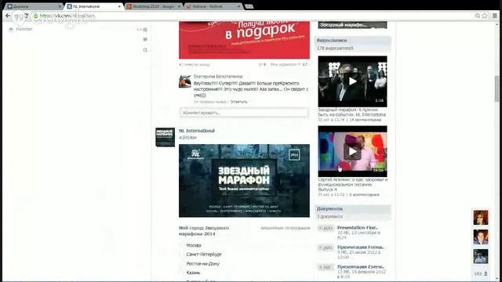Image resolution: width=502 pixels, height=282 pixels.
Task: Open a new browser tab
Action: pos(249,6)
